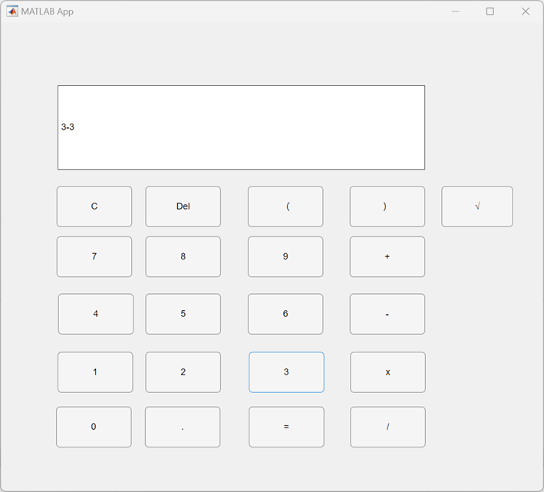Image resolution: width=544 pixels, height=492 pixels.
Task: Tap the digit 9 button
Action: point(285,257)
